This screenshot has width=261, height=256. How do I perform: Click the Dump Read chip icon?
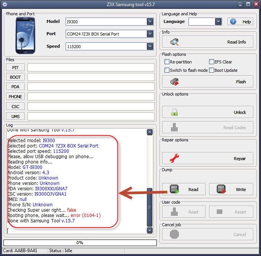[174, 190]
